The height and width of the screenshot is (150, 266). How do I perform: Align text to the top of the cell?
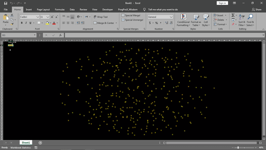click(64, 17)
